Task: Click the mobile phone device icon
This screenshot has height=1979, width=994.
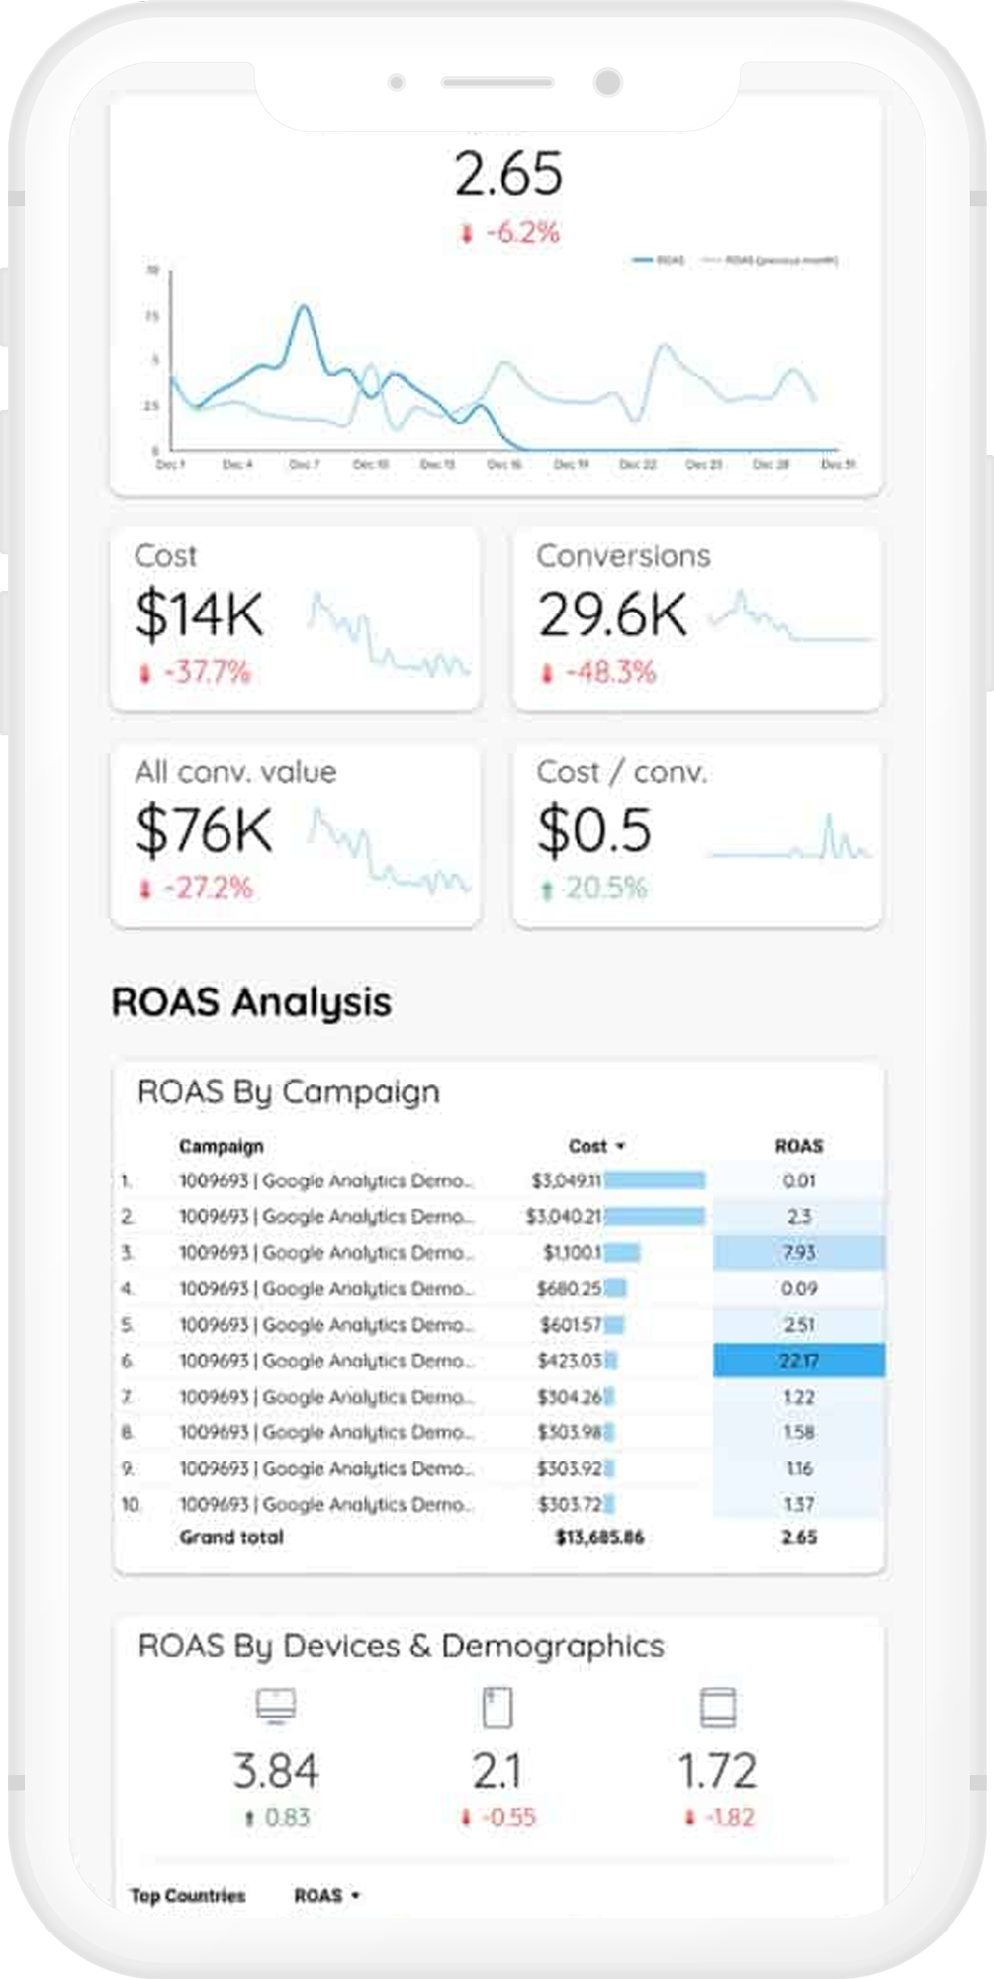Action: (x=497, y=1707)
